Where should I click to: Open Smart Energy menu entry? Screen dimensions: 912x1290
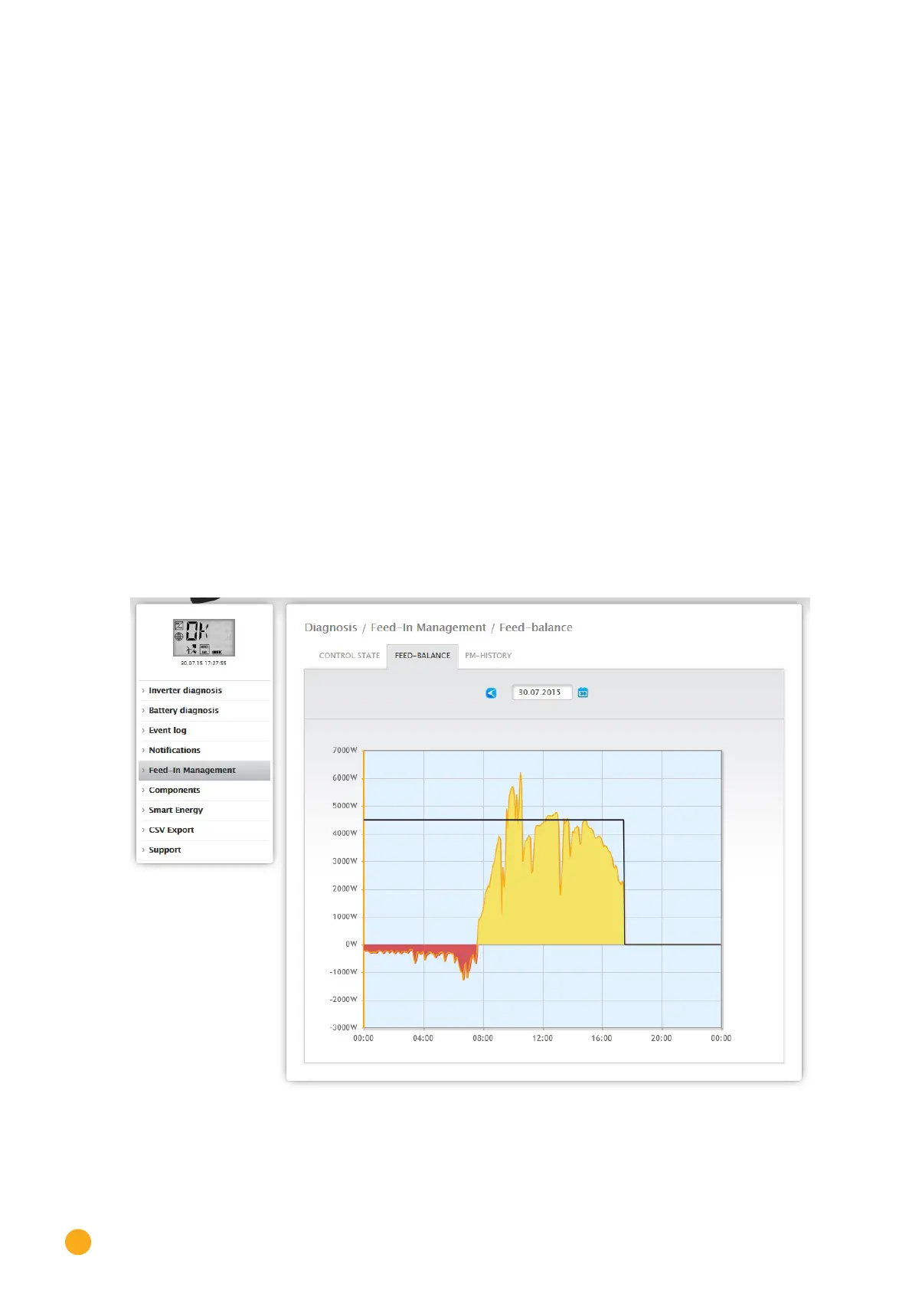[204, 810]
